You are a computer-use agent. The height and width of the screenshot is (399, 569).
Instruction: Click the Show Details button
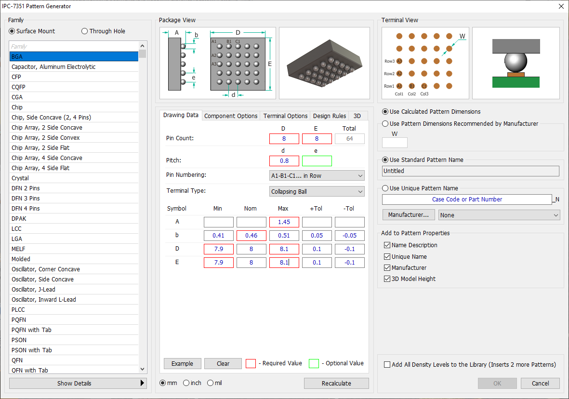click(x=78, y=384)
